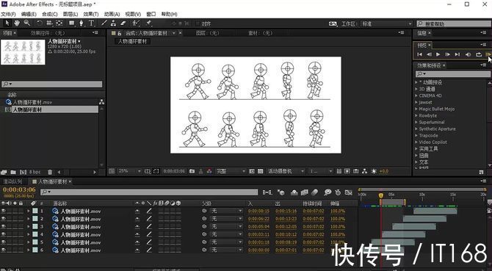Enable motion blur for the timeline

[x=315, y=192]
